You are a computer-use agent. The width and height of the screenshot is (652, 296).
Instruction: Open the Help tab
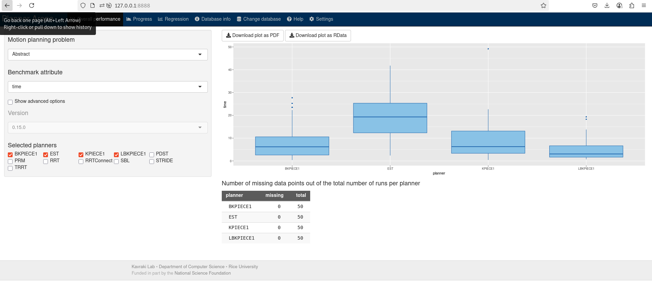(295, 19)
